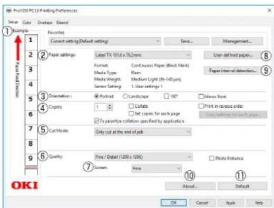Click the Continuous Paper (Black Mark) format text

[x=160, y=66]
